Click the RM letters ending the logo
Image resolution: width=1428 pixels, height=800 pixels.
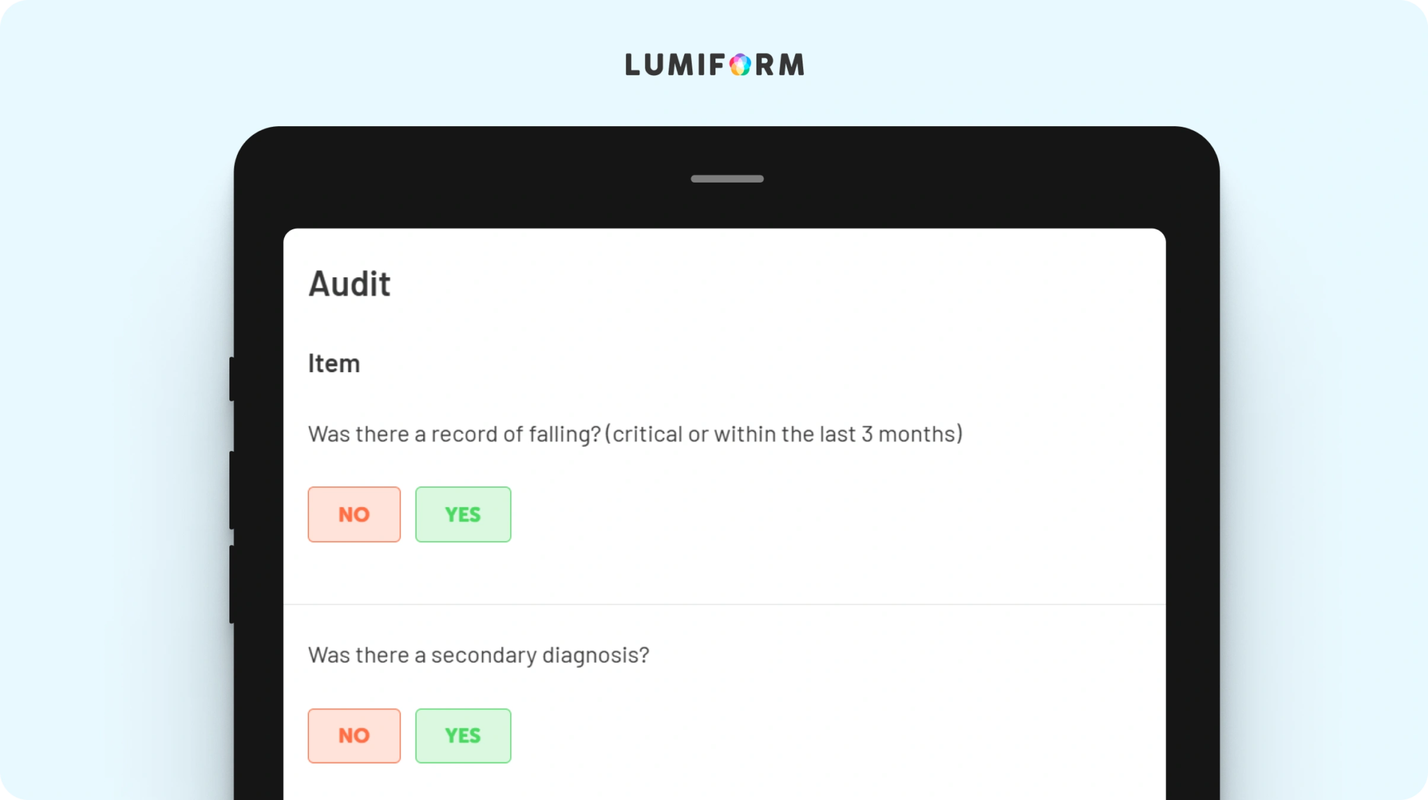[x=780, y=65]
